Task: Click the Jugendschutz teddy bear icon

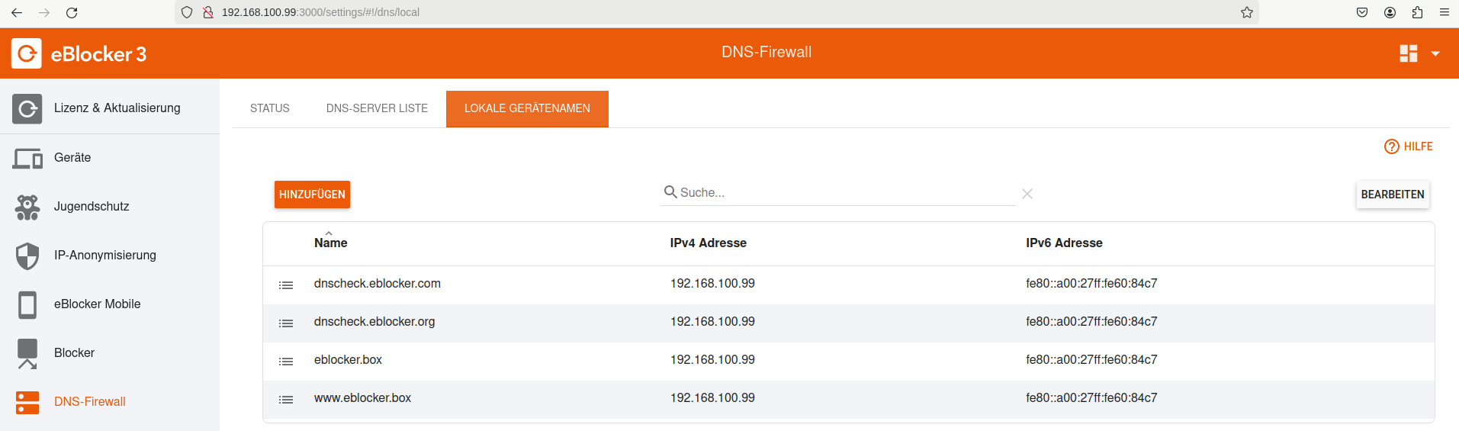Action: (27, 207)
